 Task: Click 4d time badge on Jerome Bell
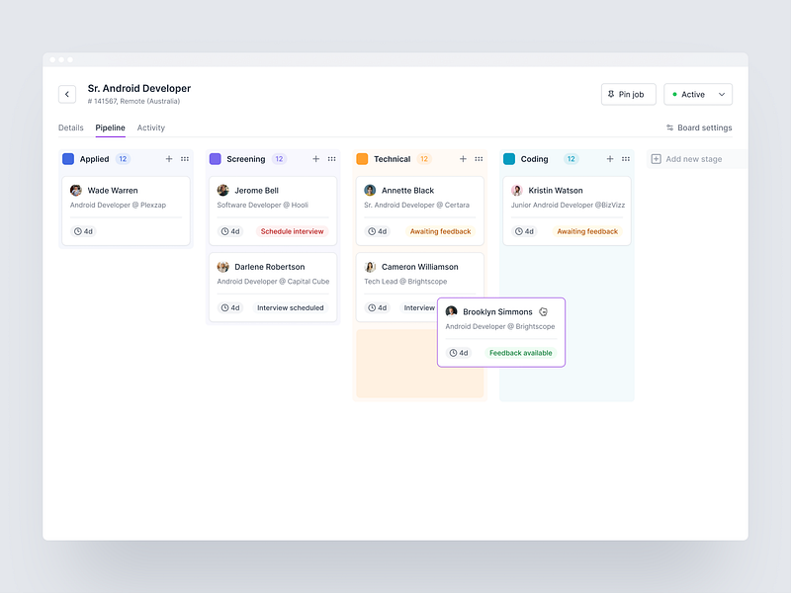(x=230, y=231)
